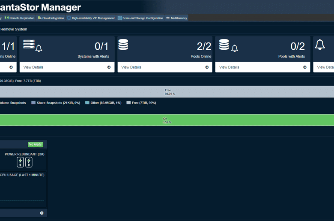Open the Cloud Integration tab
This screenshot has width=334, height=221.
point(51,18)
